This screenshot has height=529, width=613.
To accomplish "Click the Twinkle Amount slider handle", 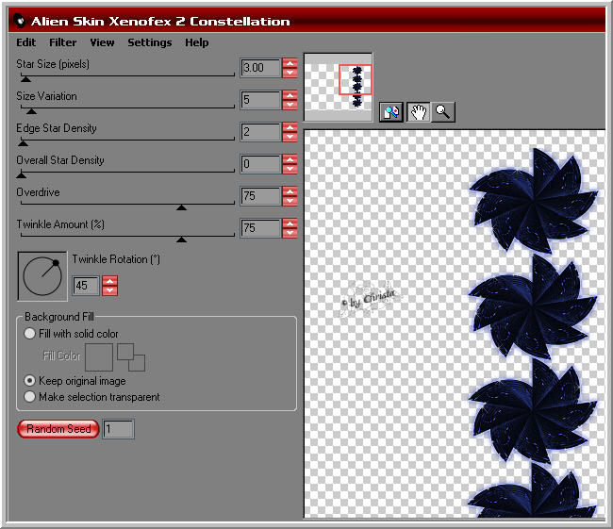I will (x=181, y=240).
